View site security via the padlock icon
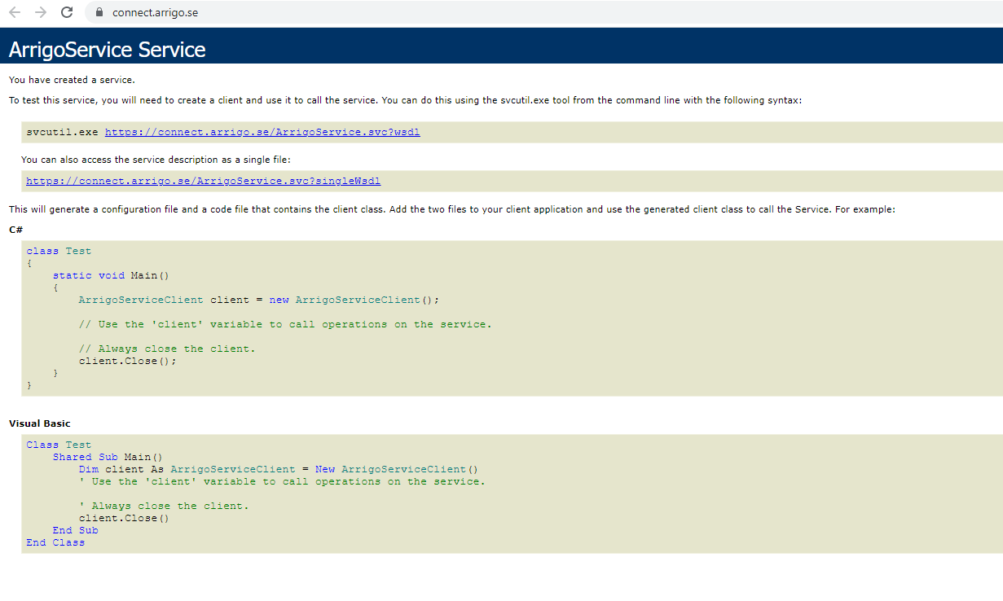This screenshot has width=1003, height=601. pyautogui.click(x=99, y=12)
